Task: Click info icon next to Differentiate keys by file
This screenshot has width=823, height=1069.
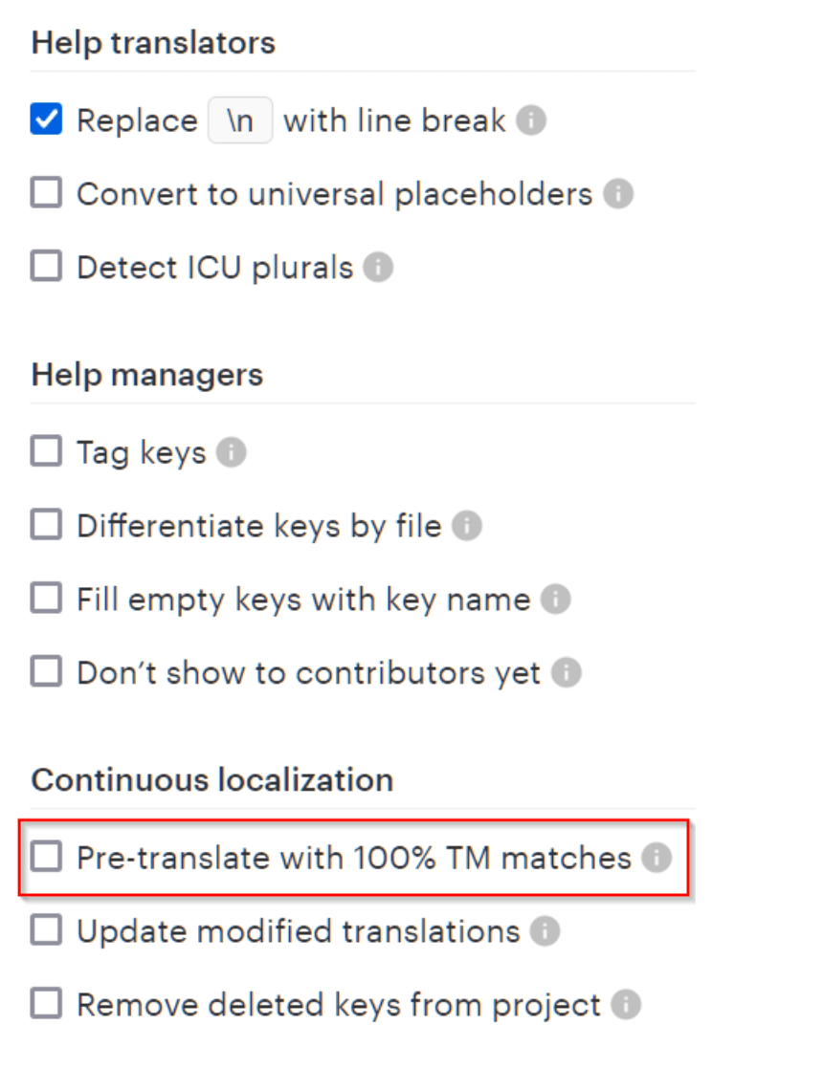Action: coord(466,526)
